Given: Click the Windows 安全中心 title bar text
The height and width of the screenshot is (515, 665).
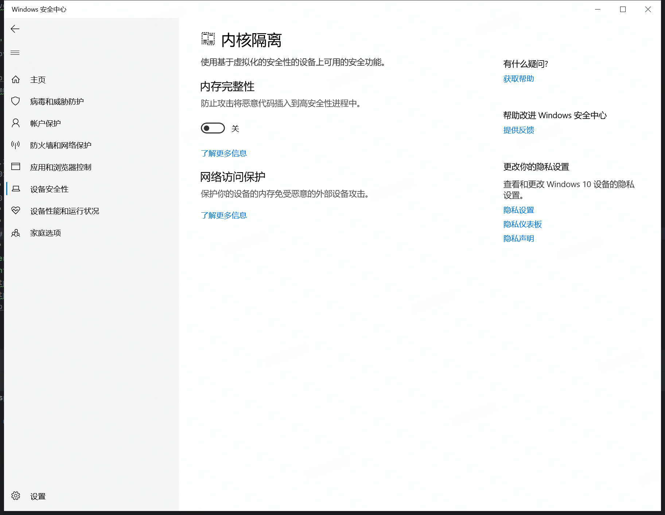Looking at the screenshot, I should 39,9.
